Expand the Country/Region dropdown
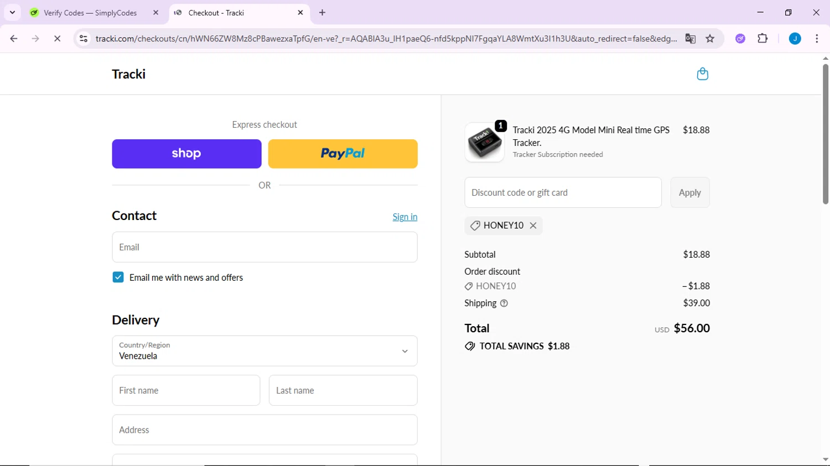830x466 pixels. point(264,351)
